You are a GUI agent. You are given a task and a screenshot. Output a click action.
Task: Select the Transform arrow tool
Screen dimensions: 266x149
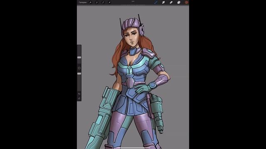click(109, 2)
